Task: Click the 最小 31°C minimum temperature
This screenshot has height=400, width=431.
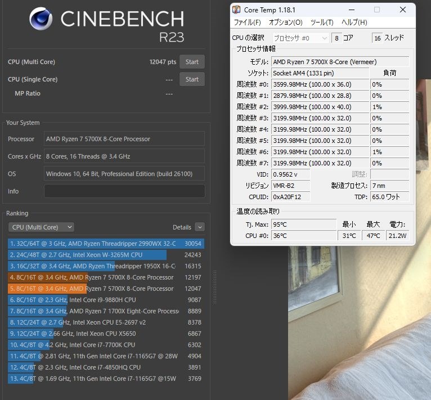Action: click(x=349, y=236)
